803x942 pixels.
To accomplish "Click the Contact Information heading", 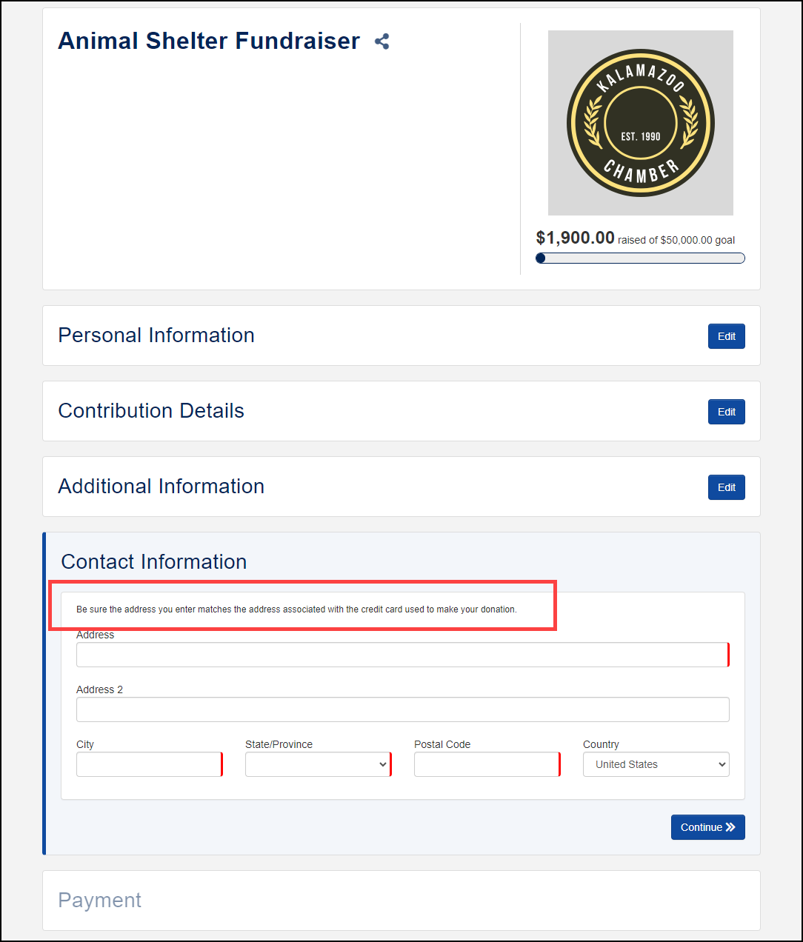I will pos(154,562).
